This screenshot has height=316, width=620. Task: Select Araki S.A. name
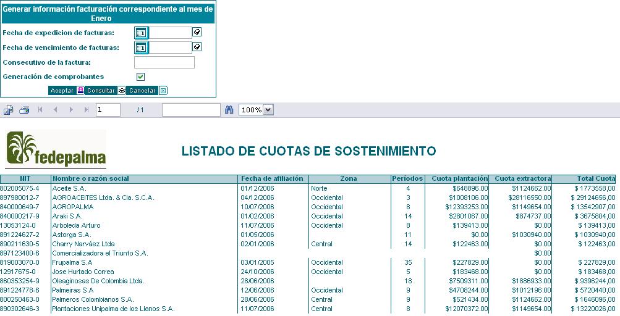point(67,216)
